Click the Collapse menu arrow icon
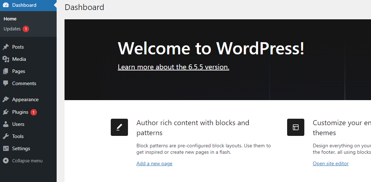The height and width of the screenshot is (182, 371). tap(6, 161)
